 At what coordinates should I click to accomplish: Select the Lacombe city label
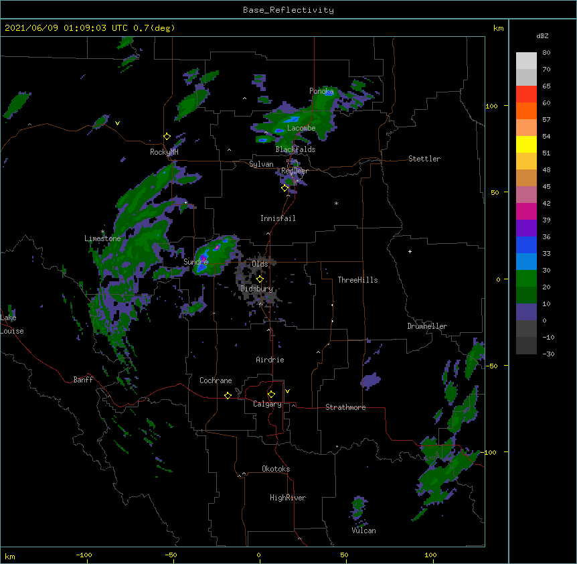pyautogui.click(x=301, y=128)
